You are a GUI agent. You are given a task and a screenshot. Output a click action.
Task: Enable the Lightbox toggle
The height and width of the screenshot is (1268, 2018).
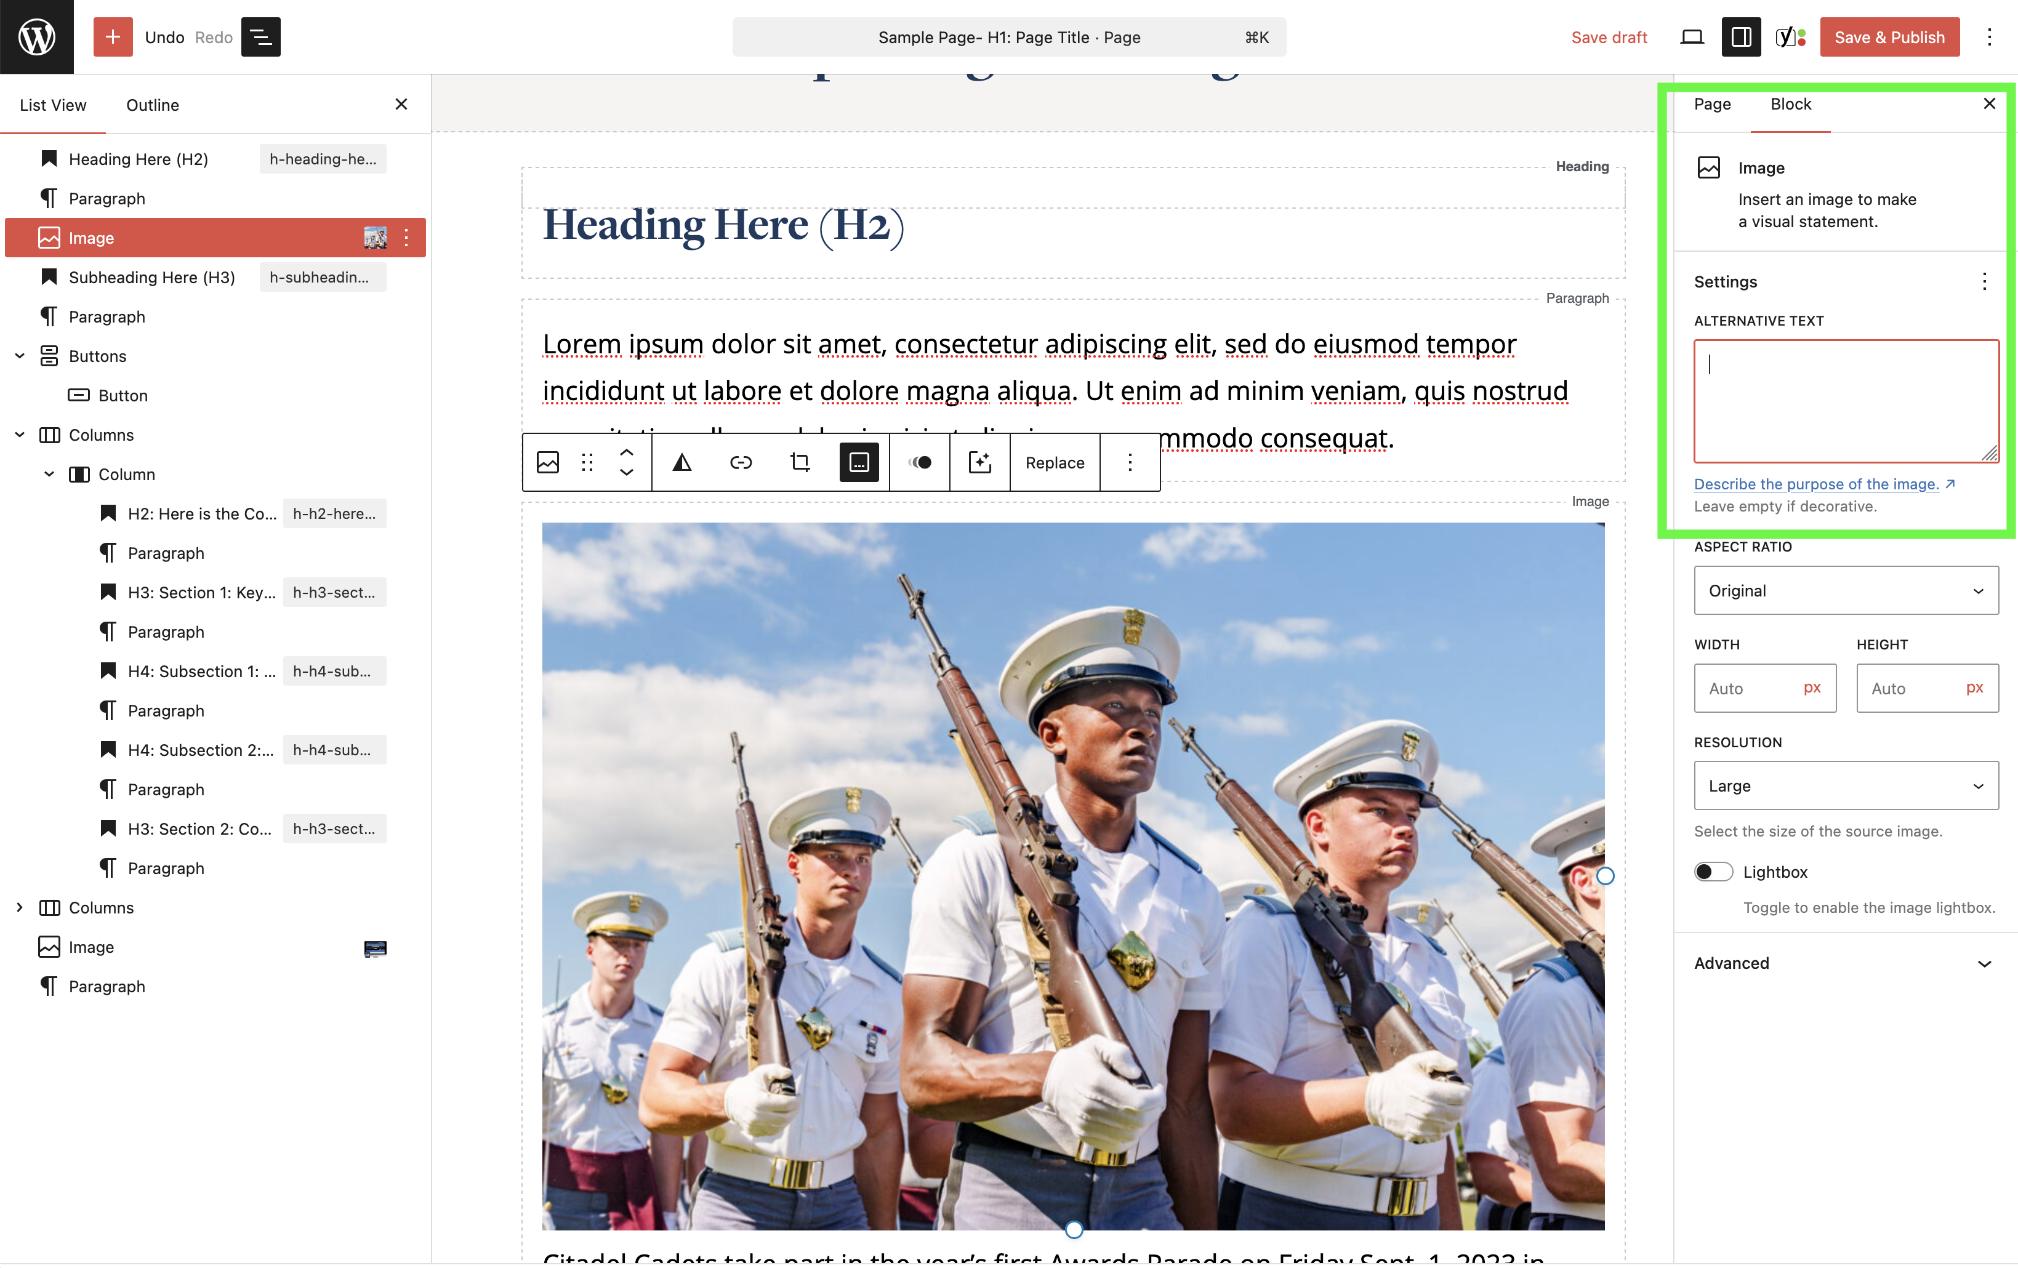click(x=1714, y=872)
